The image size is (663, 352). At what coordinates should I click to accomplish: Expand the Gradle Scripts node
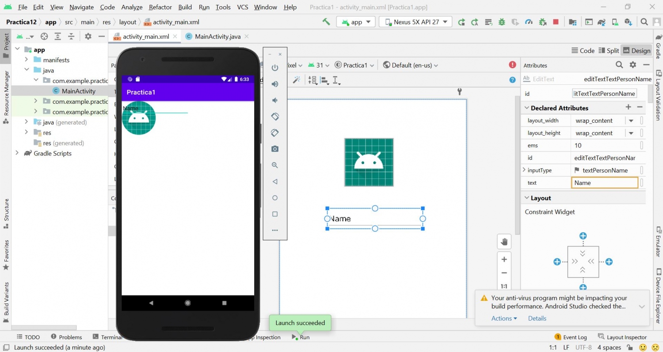(x=17, y=153)
